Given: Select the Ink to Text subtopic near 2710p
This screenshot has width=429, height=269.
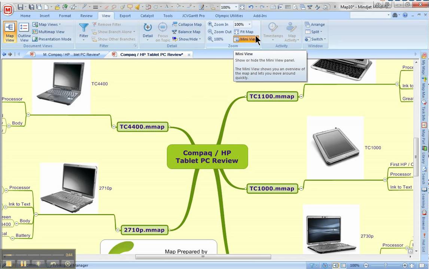Looking at the screenshot, I should coord(19,204).
